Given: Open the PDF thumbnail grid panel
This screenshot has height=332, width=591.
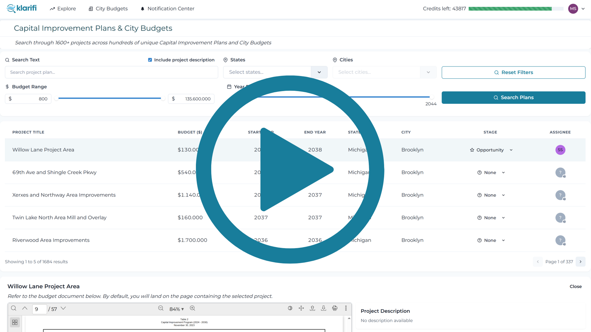Looking at the screenshot, I should tap(15, 322).
